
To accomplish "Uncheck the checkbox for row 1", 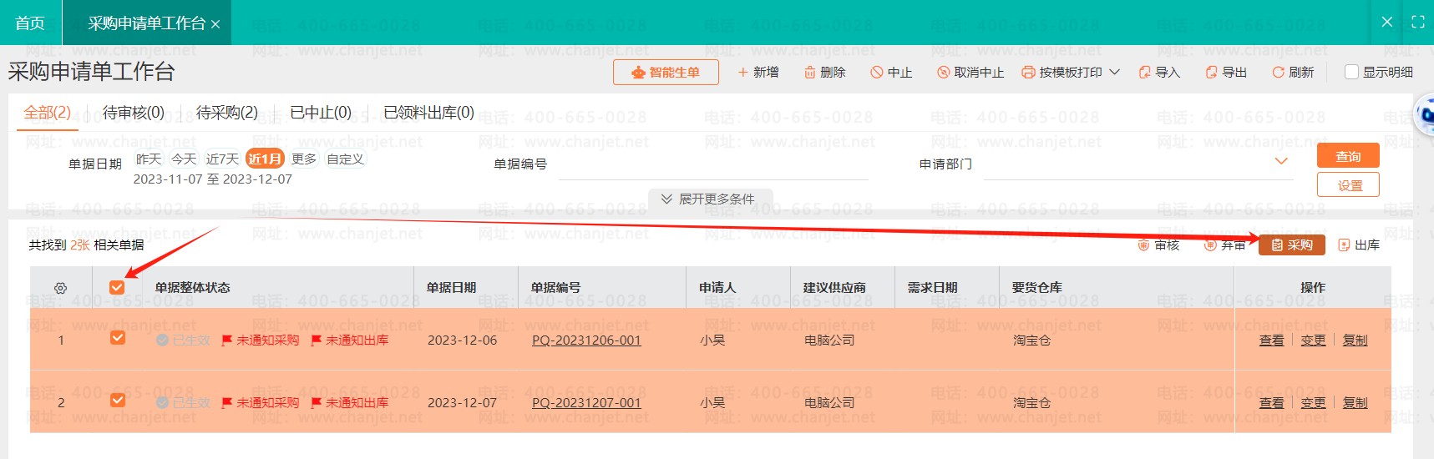I will coord(118,338).
